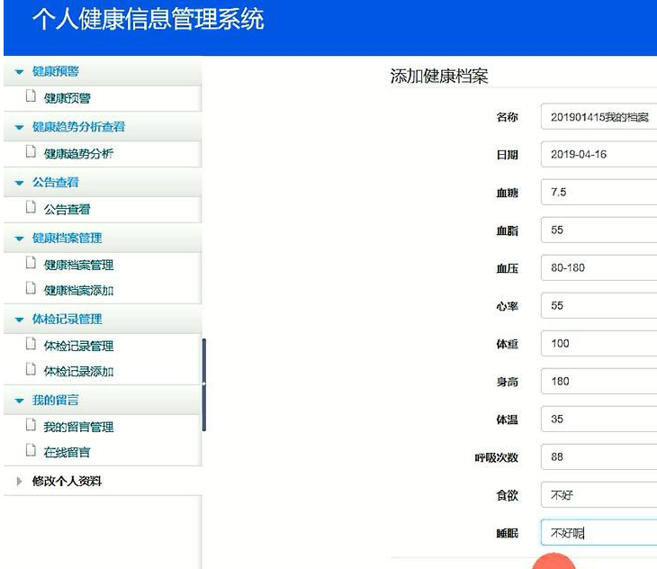Open the 体检记录添加 page
The image size is (657, 569).
(78, 372)
